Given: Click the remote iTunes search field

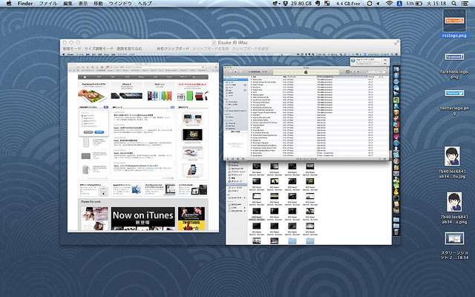Looking at the screenshot, I should 376,72.
